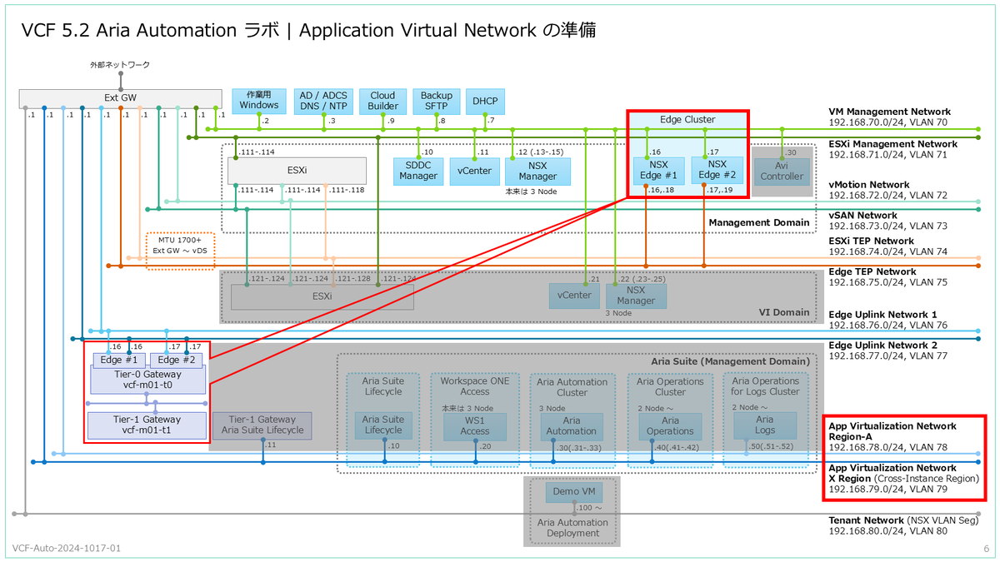Select the Aria Logs box
The image size is (1000, 562).
click(764, 425)
